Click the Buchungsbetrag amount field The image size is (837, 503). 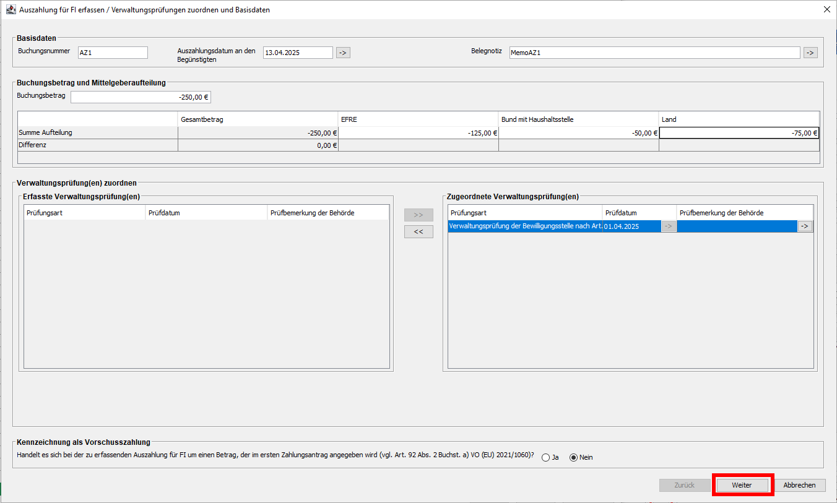pos(141,97)
